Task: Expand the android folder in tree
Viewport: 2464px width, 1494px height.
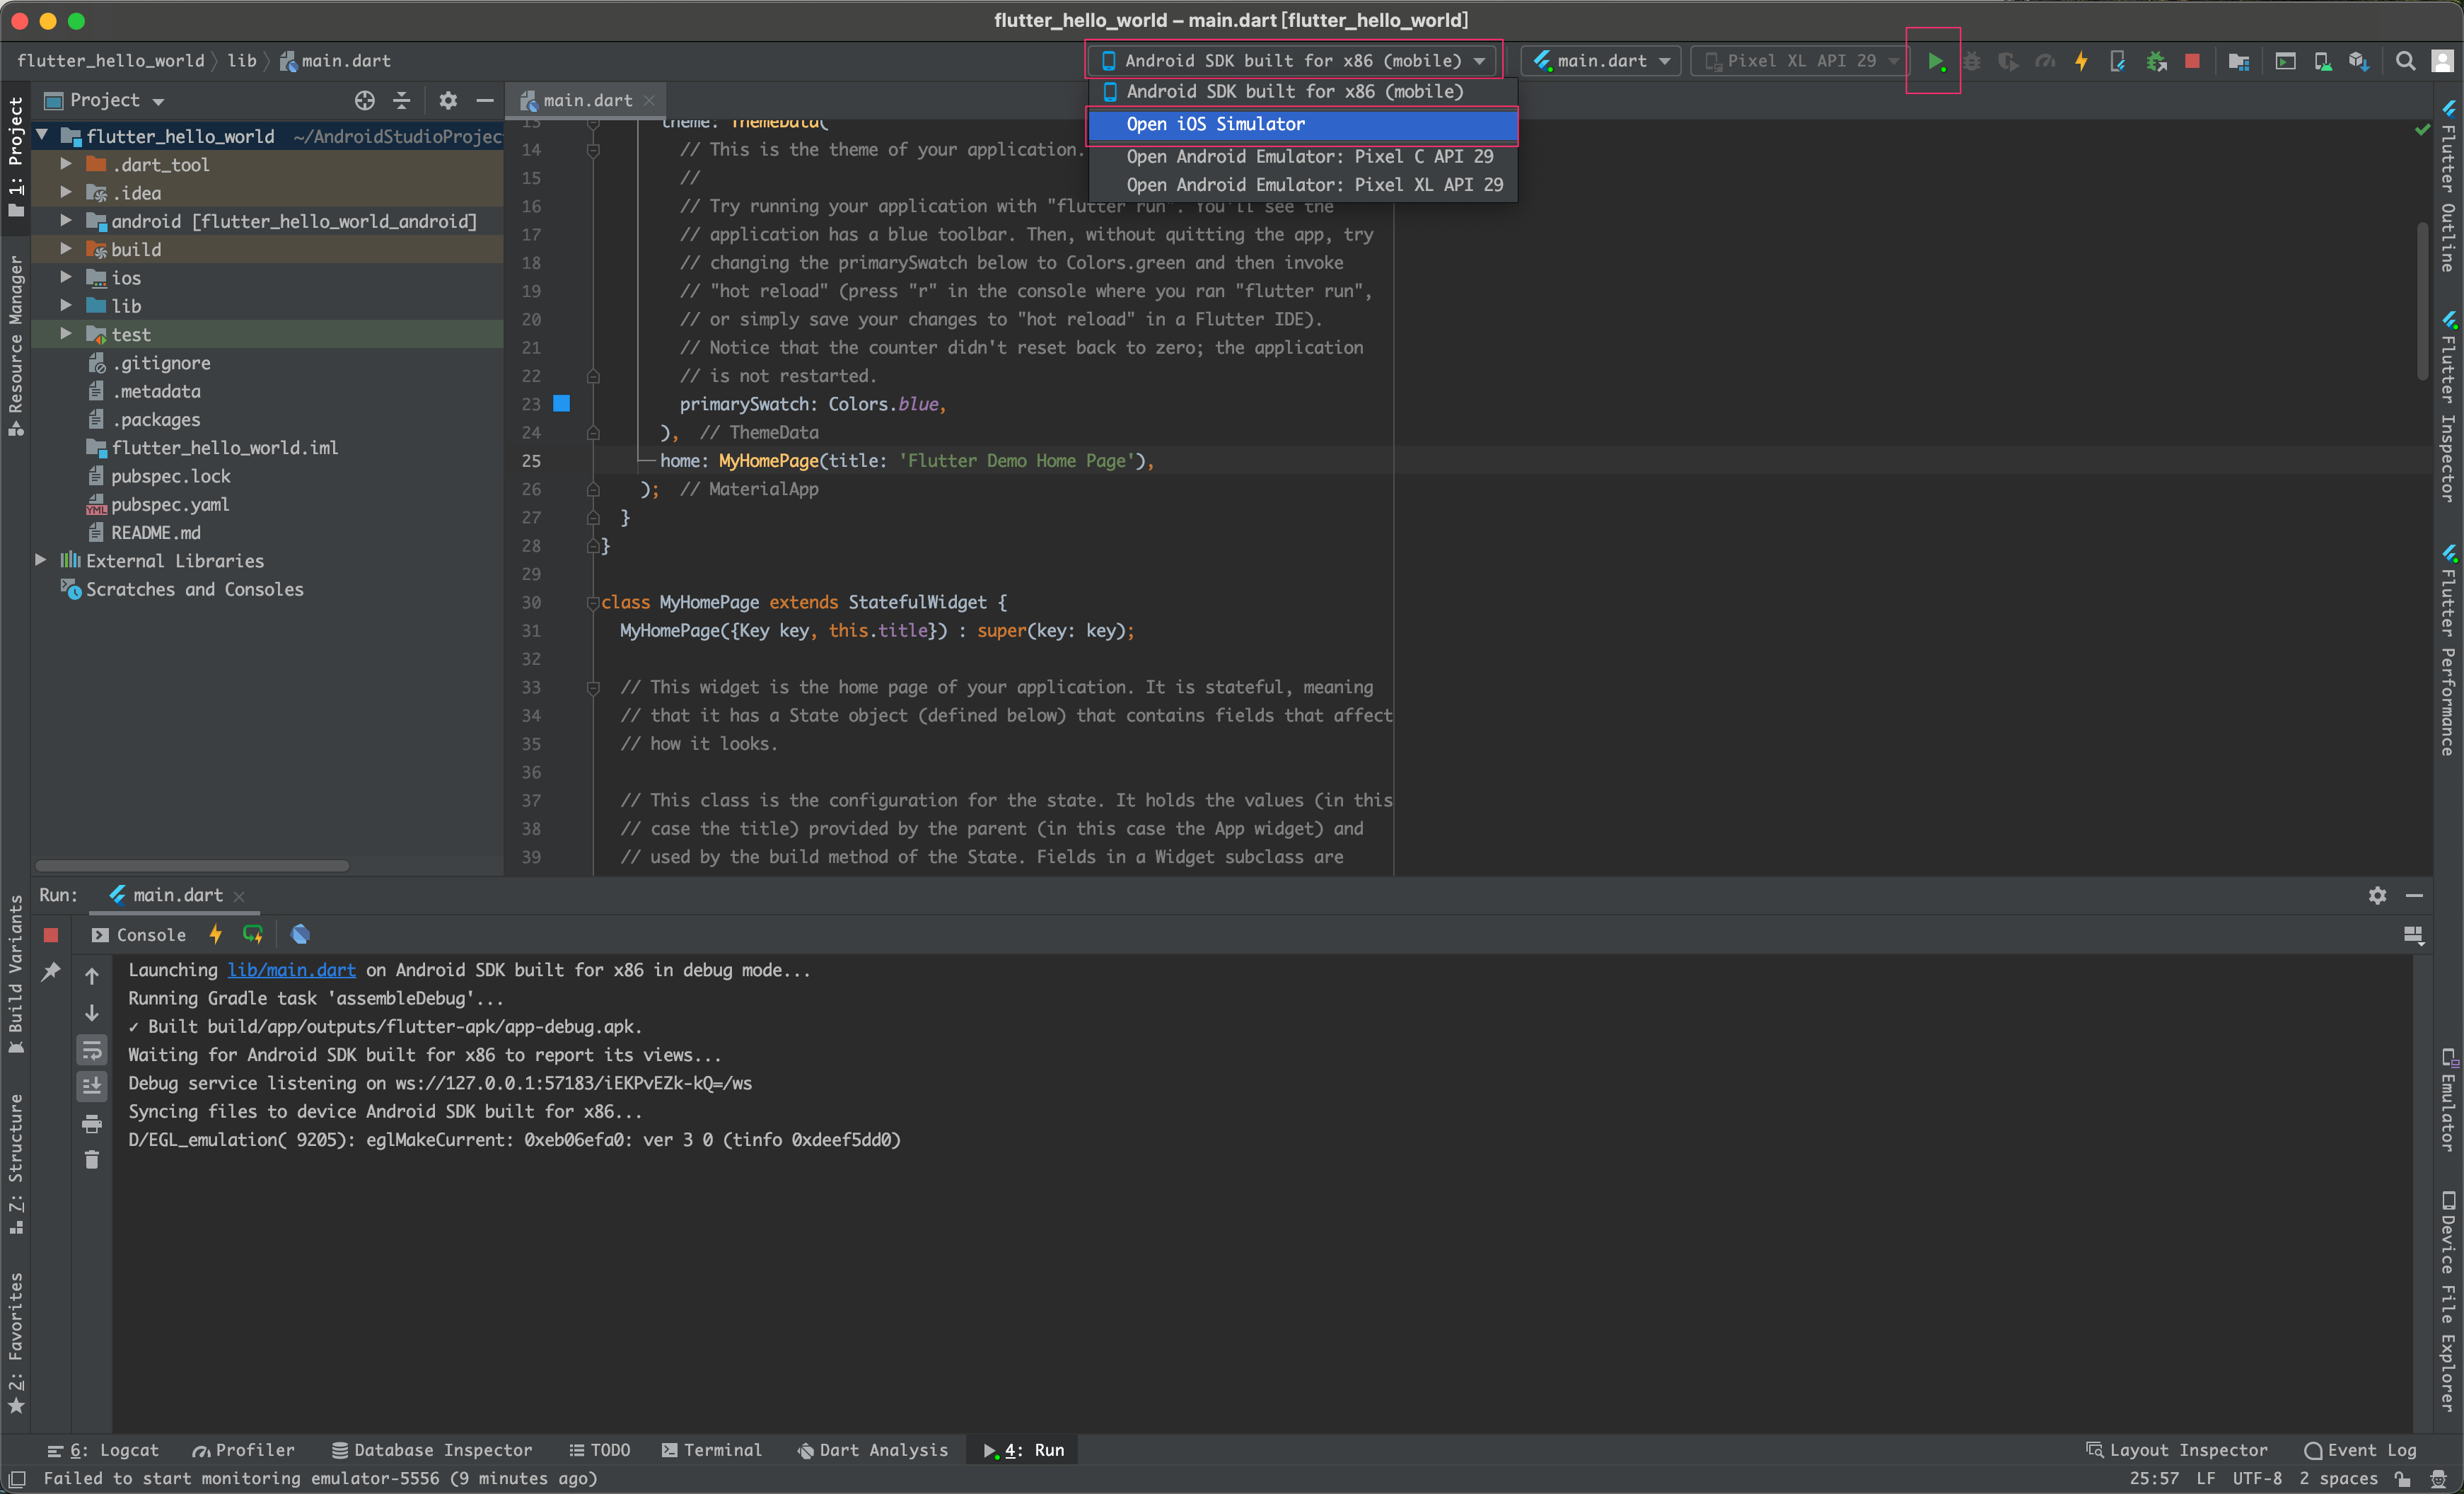Action: point(66,221)
